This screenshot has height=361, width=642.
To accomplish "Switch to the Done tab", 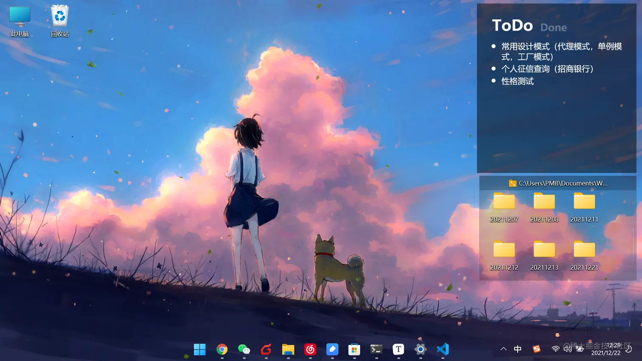I will (554, 28).
